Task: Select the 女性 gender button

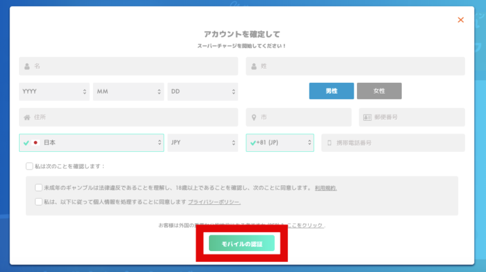Action: point(379,91)
